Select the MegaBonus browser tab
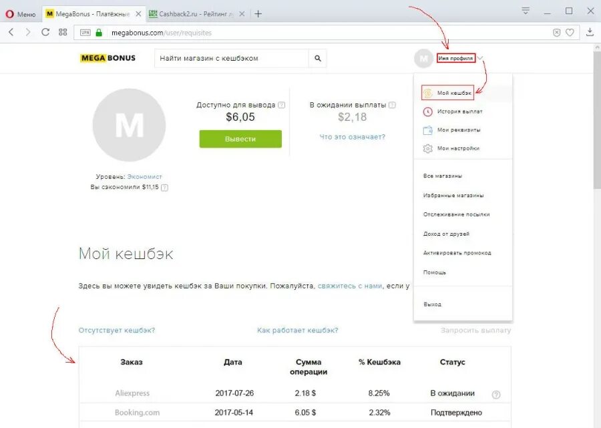601x428 pixels. [90, 11]
